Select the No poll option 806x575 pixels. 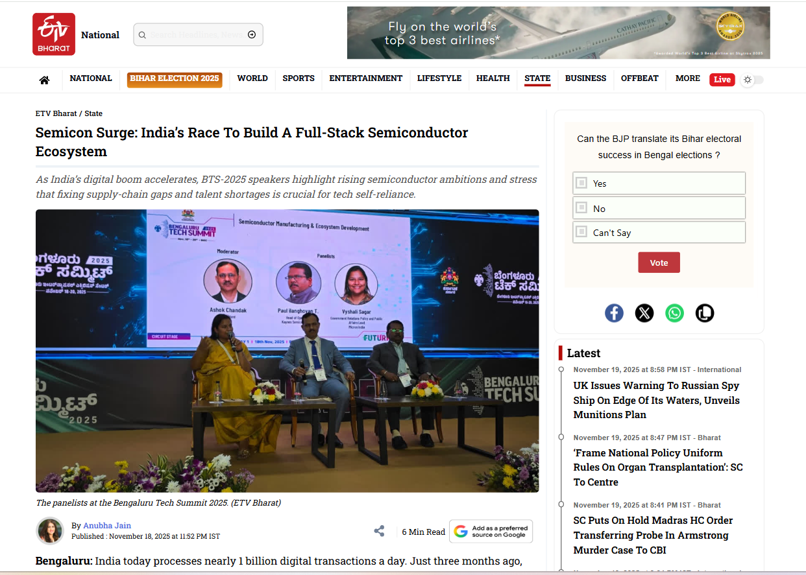[659, 208]
